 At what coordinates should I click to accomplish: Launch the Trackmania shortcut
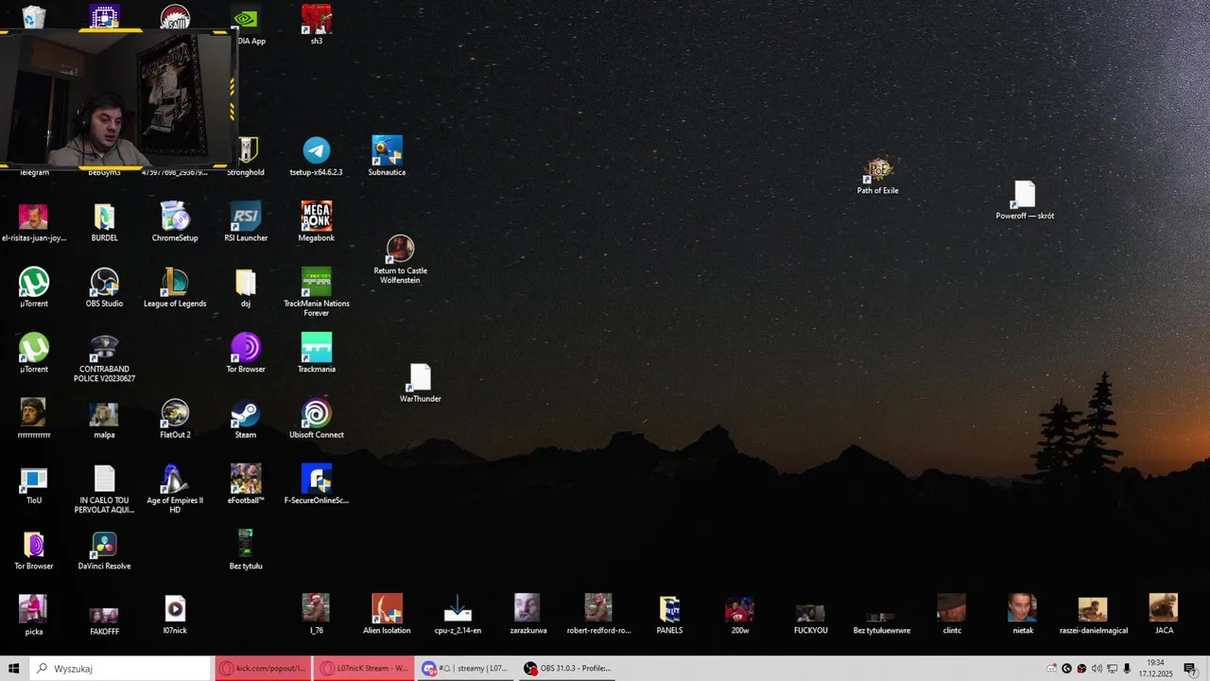point(316,353)
